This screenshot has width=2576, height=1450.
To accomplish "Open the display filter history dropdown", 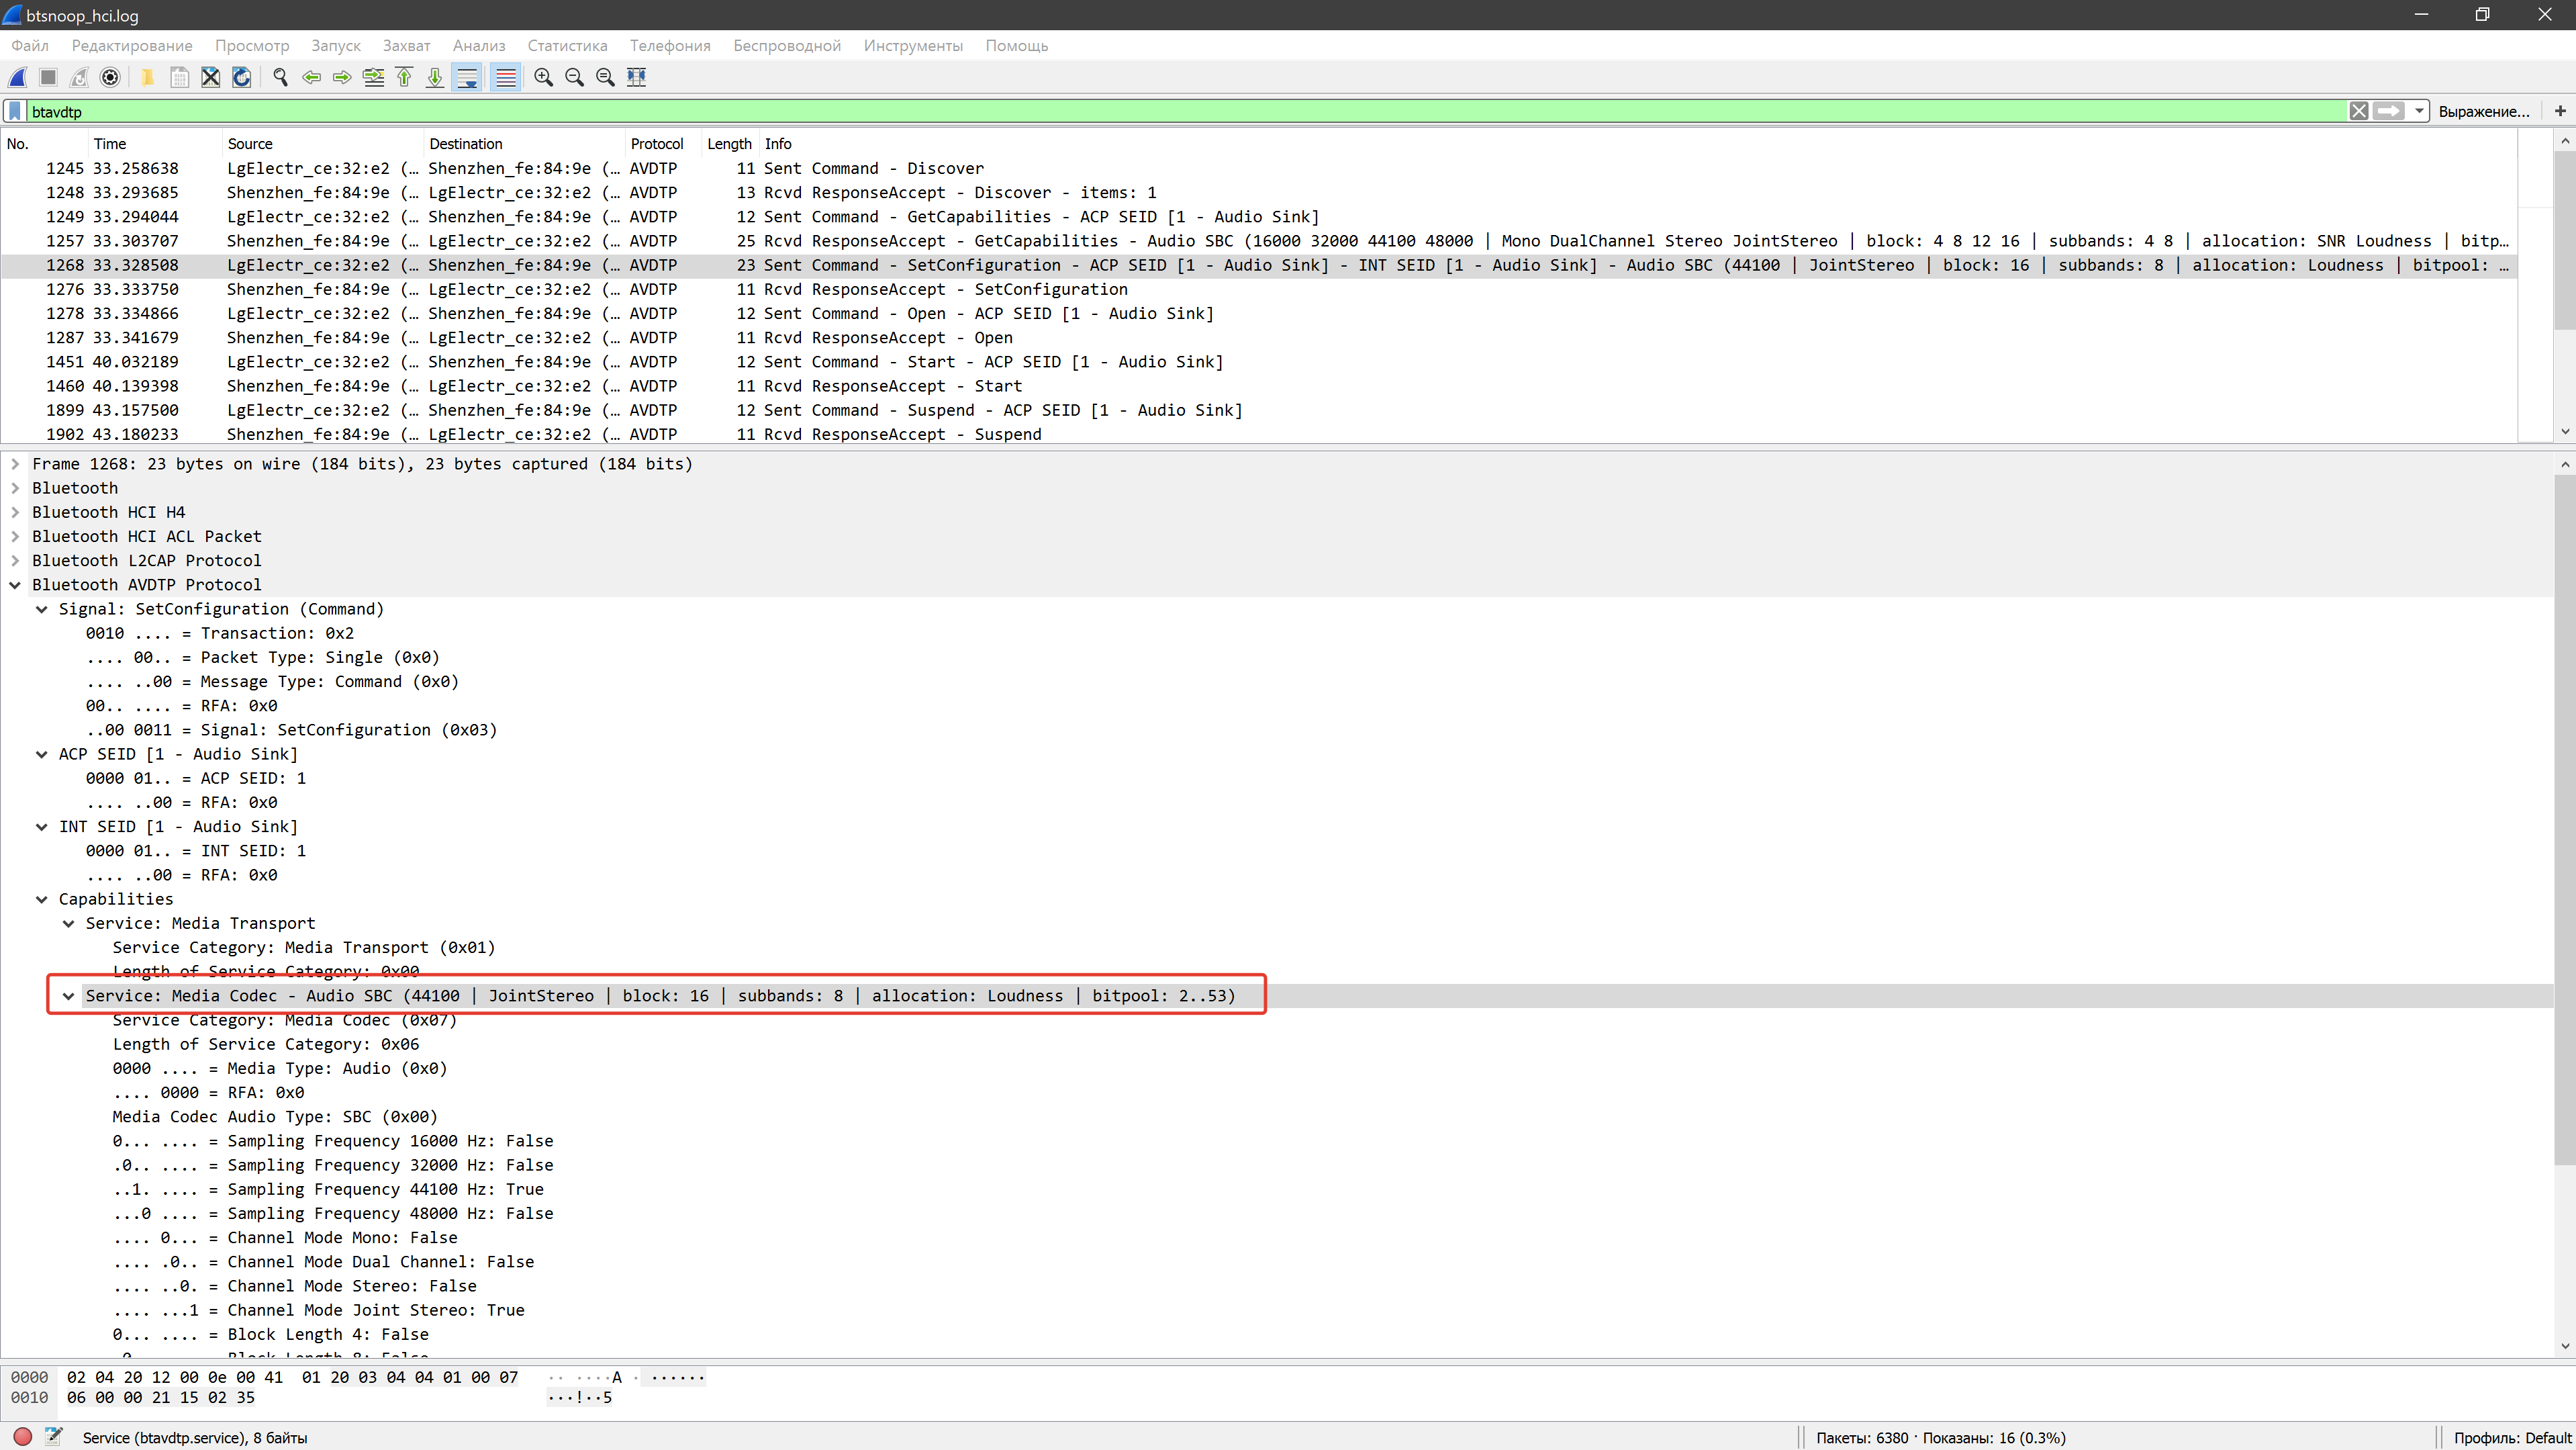I will 2419,111.
